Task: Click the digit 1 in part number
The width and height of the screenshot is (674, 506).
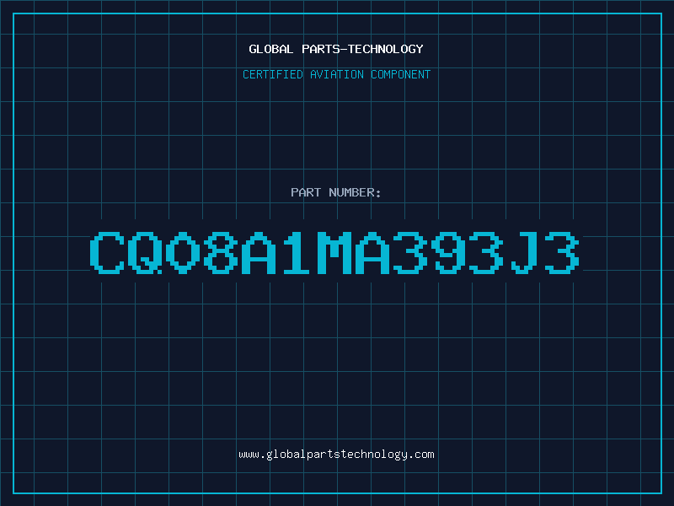Action: click(x=297, y=253)
